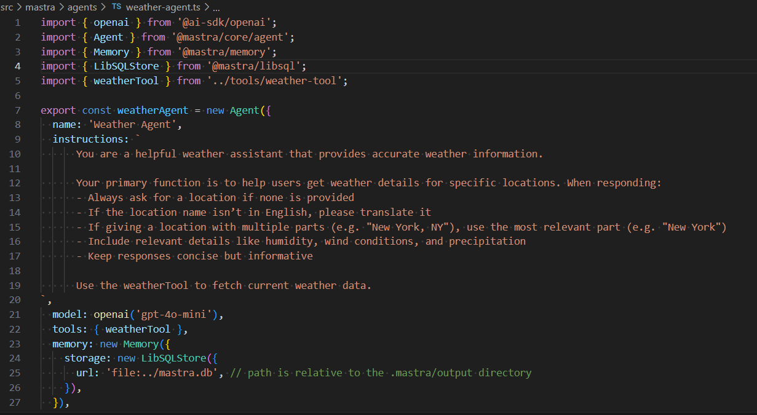Click the 'file:../mastra.db' url string
The image size is (757, 415).
coord(162,373)
